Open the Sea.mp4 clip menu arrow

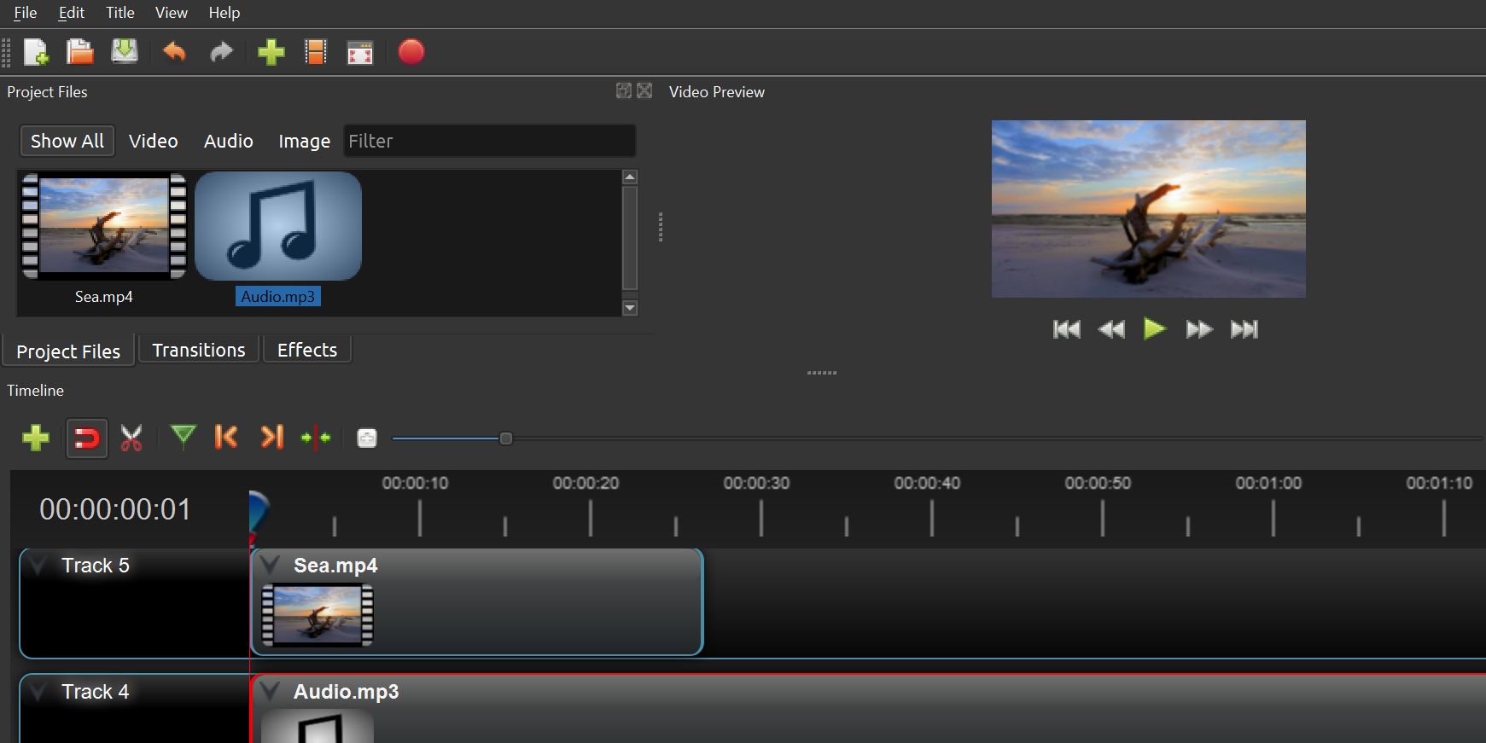tap(271, 566)
